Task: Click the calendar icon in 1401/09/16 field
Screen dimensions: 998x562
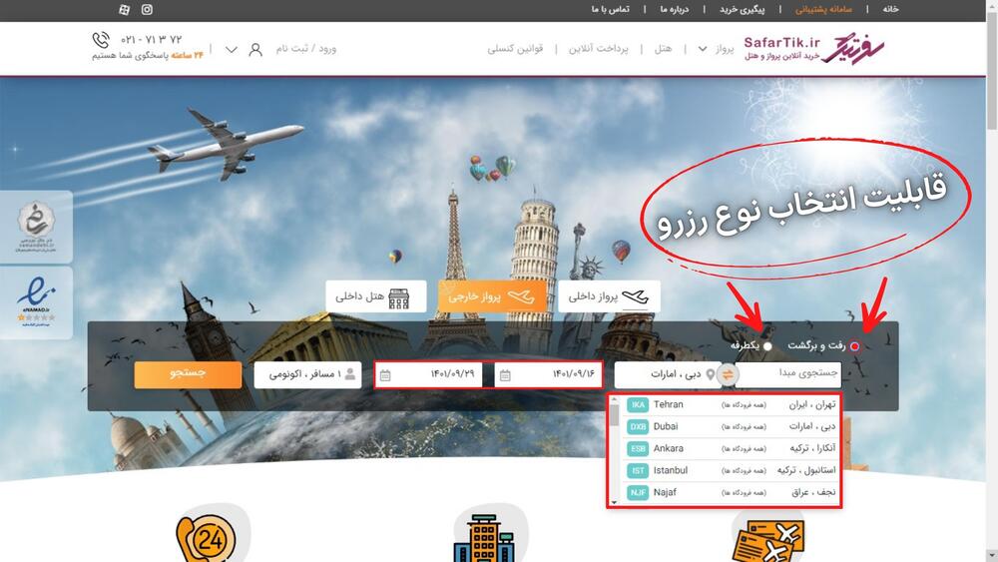Action: (505, 375)
